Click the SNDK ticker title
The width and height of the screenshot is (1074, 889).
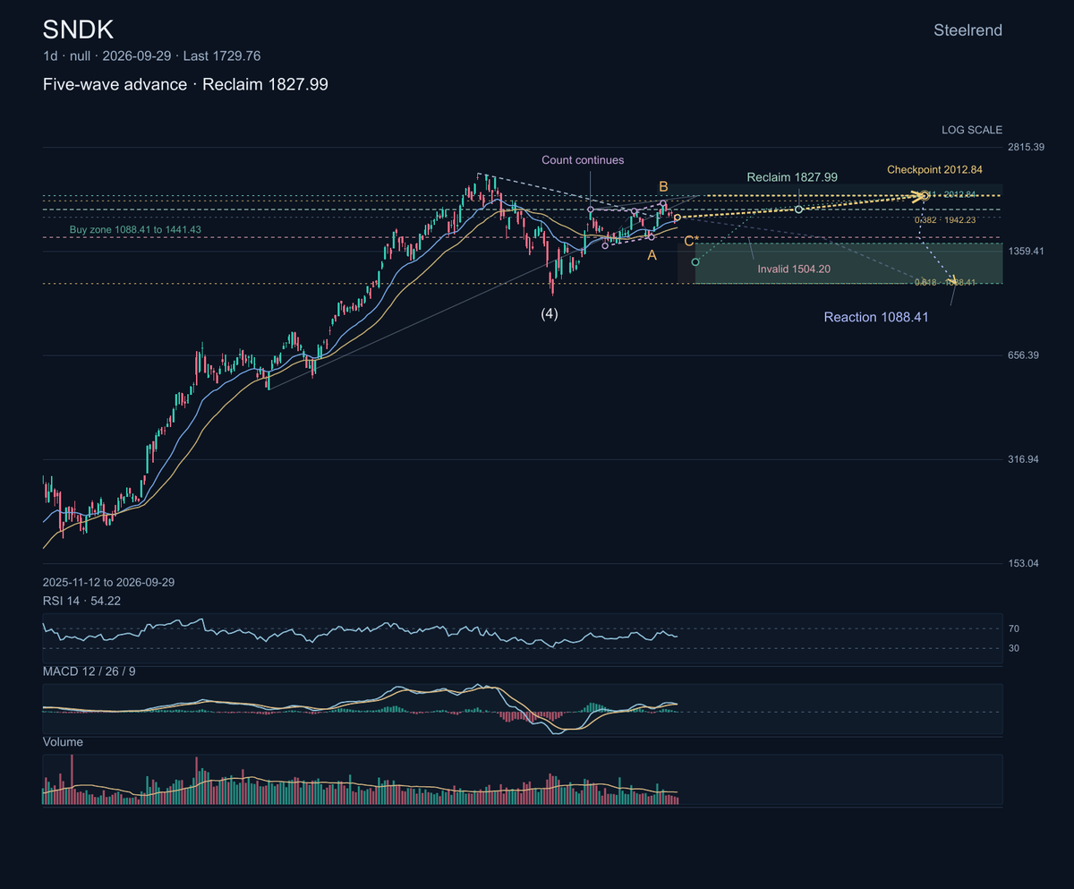(x=78, y=30)
